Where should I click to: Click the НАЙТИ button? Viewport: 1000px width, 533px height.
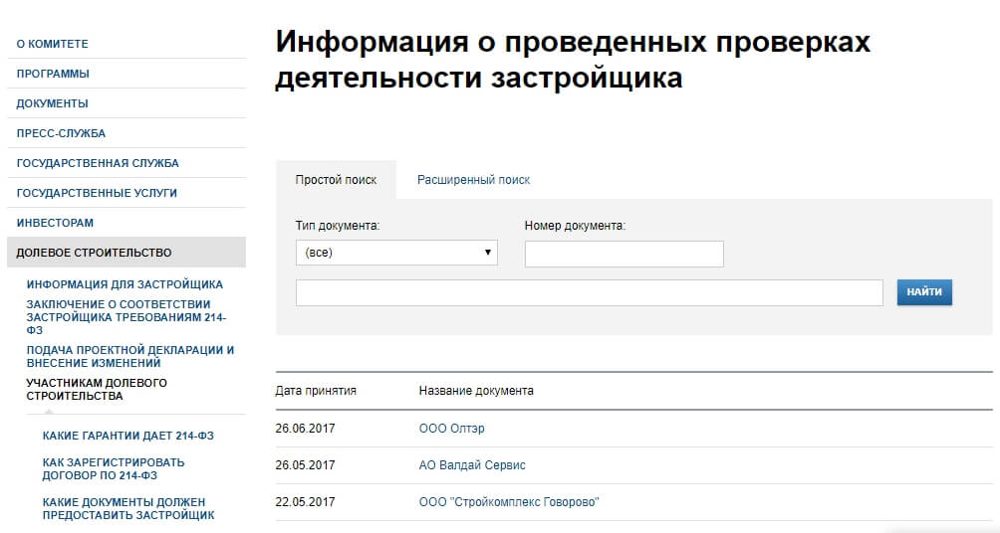[x=924, y=292]
